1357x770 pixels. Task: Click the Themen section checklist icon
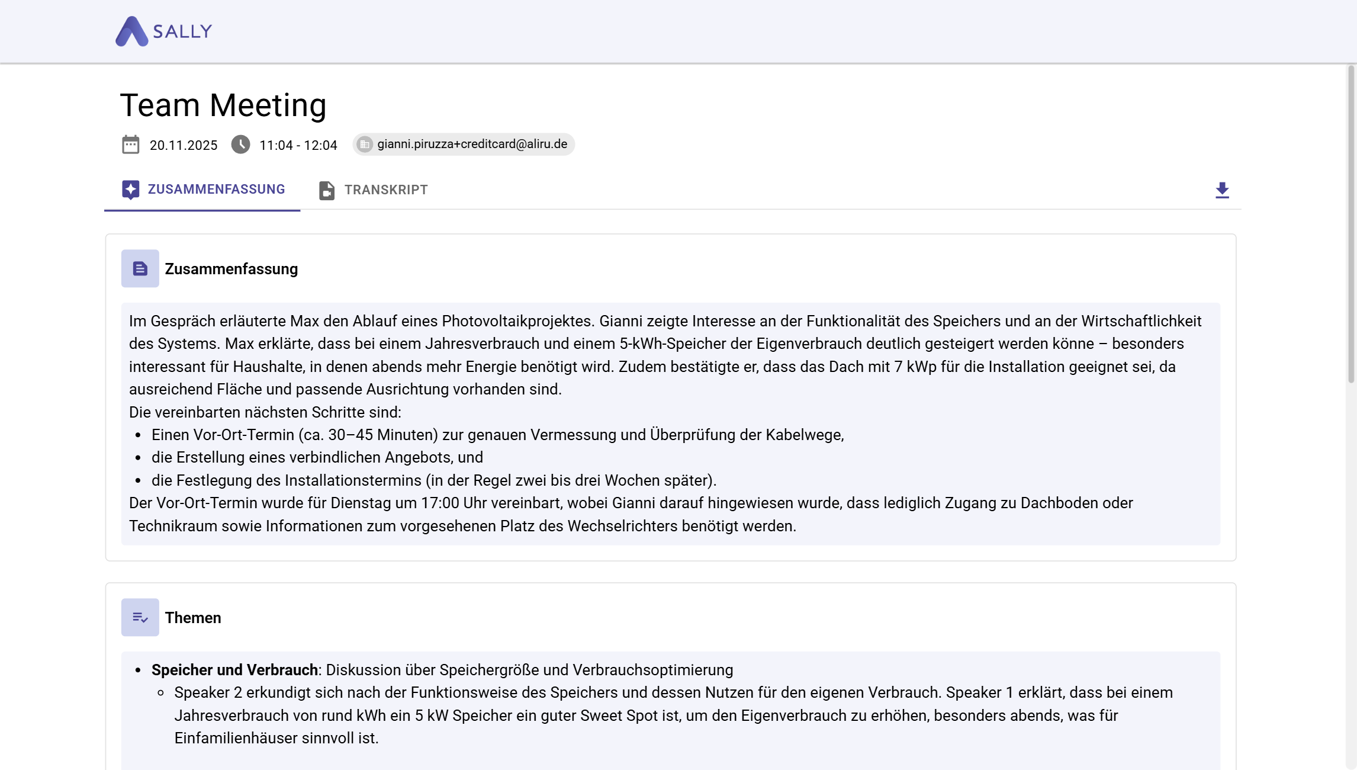(140, 617)
